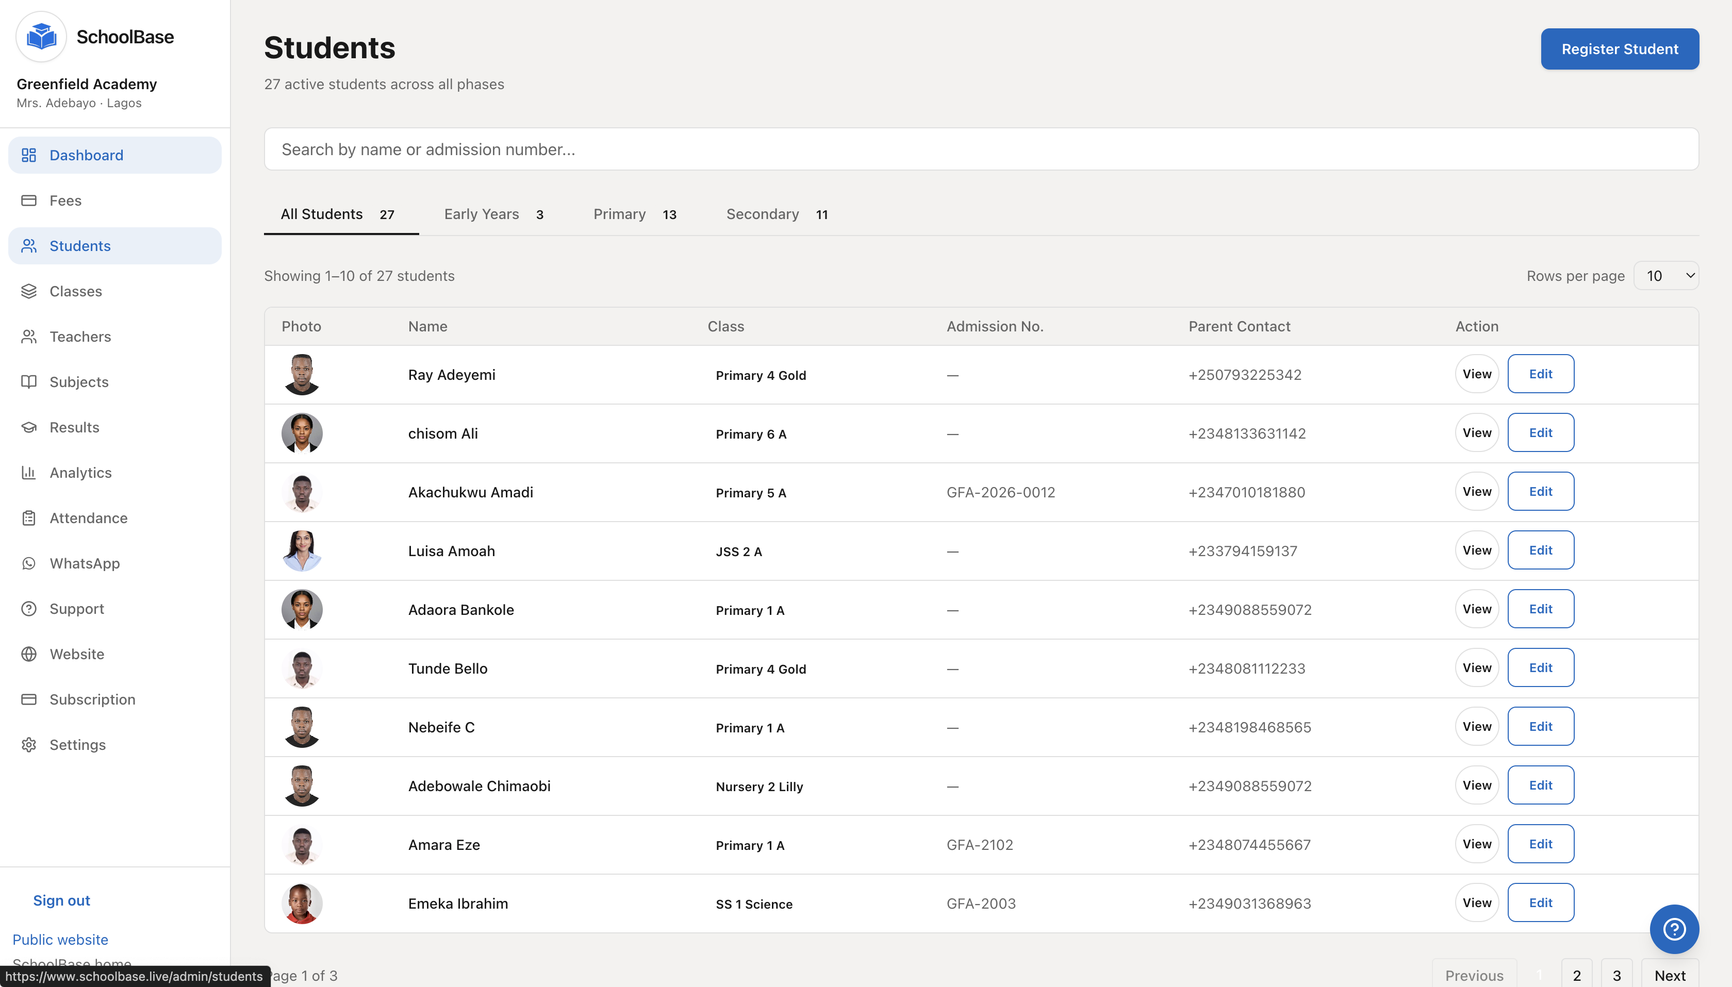
Task: Click the student search field
Action: (981, 150)
